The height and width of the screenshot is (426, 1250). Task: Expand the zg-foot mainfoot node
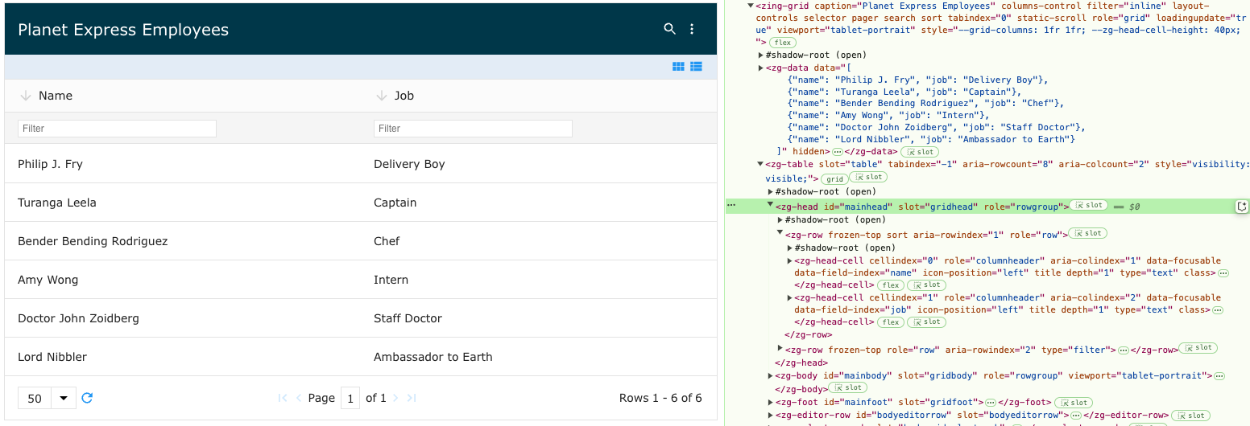pyautogui.click(x=771, y=402)
